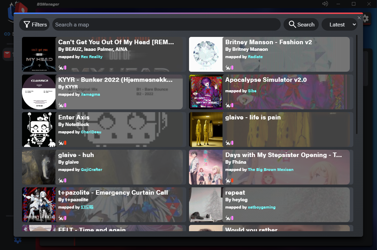This screenshot has height=250, width=377.
Task: Click Days with My Stepsister cover art
Action: 206,167
